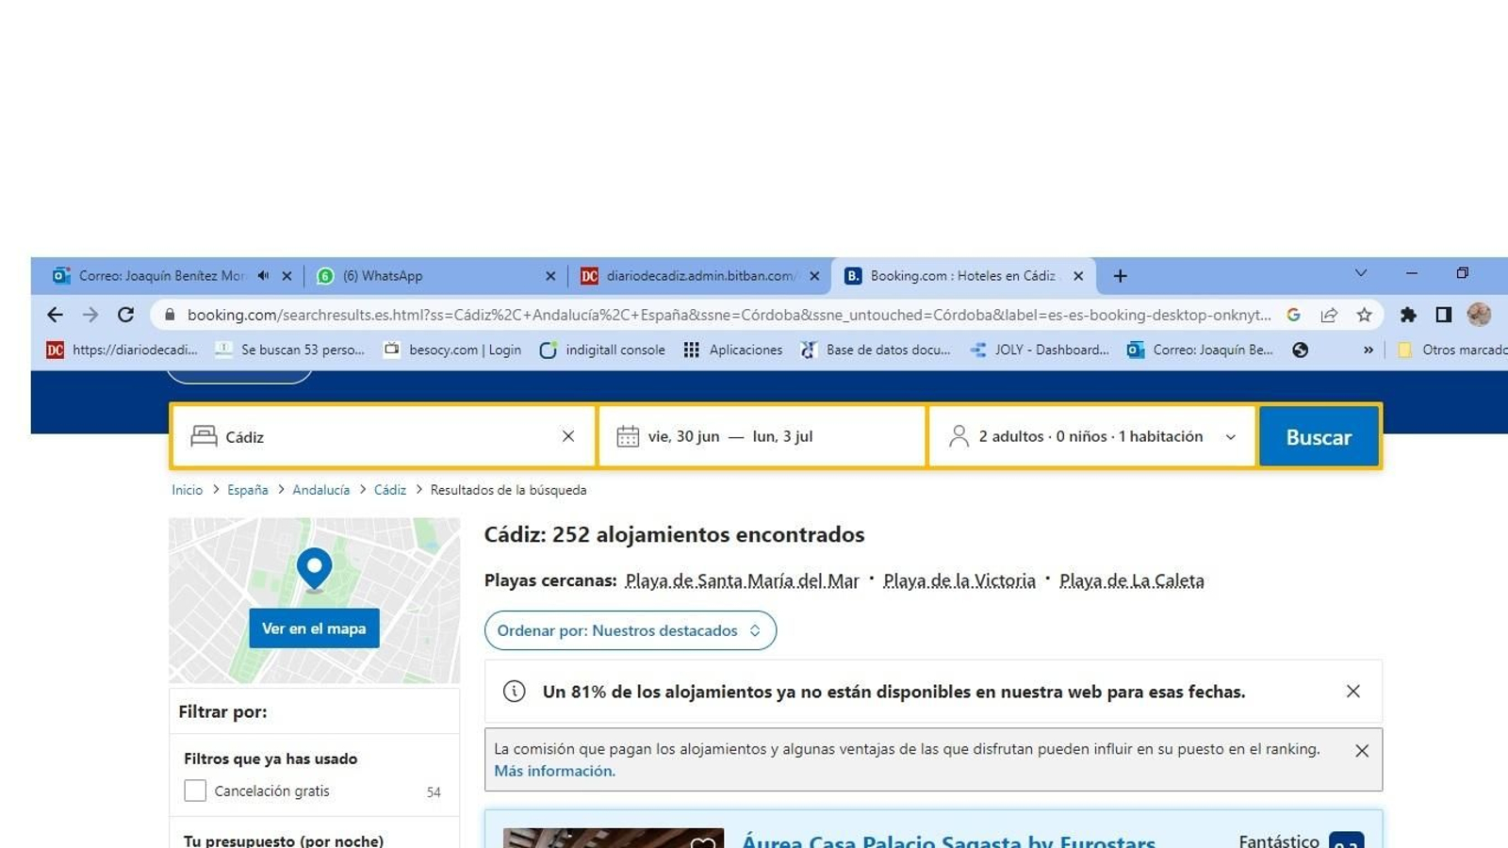Toggle the Cancelación gratis filter checkbox

pyautogui.click(x=195, y=791)
